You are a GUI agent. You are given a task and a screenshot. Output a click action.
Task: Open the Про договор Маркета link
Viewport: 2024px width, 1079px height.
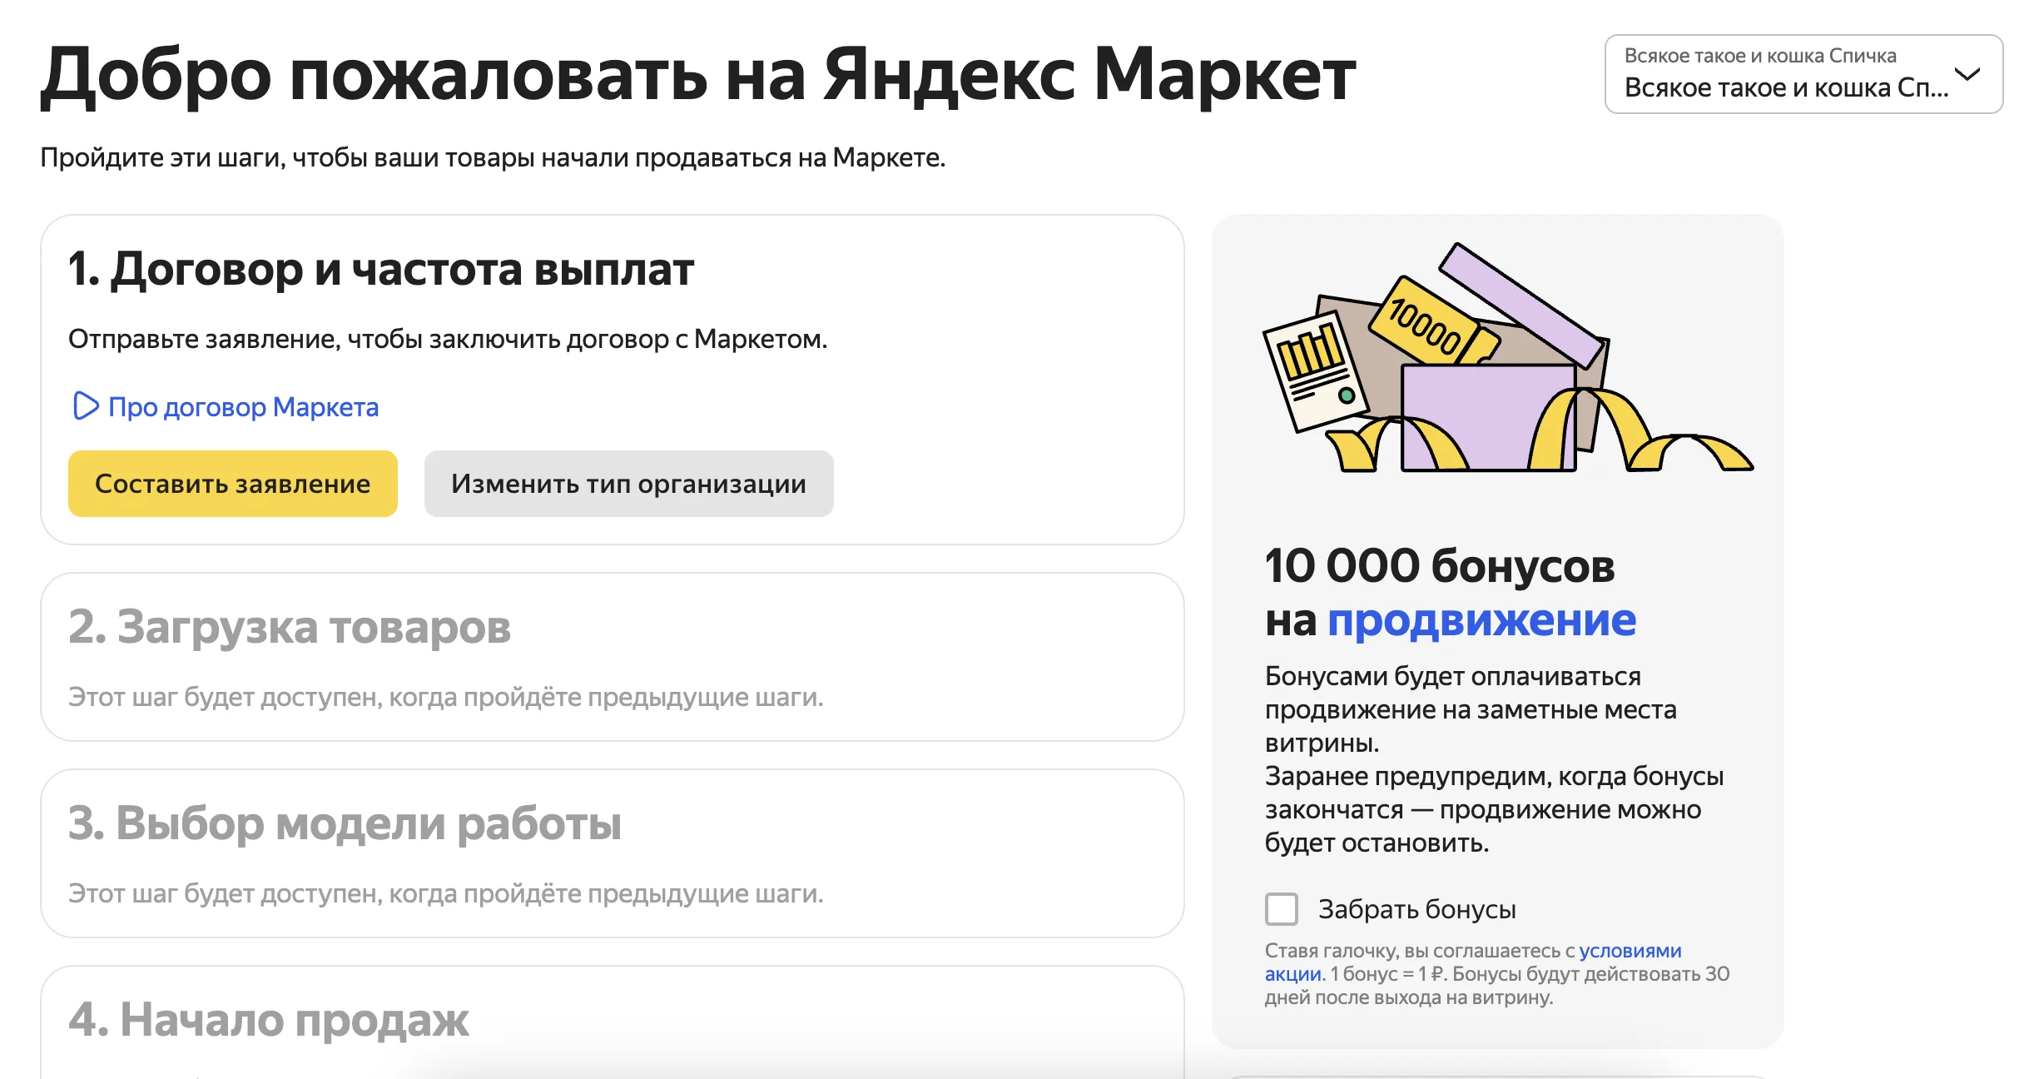tap(243, 407)
